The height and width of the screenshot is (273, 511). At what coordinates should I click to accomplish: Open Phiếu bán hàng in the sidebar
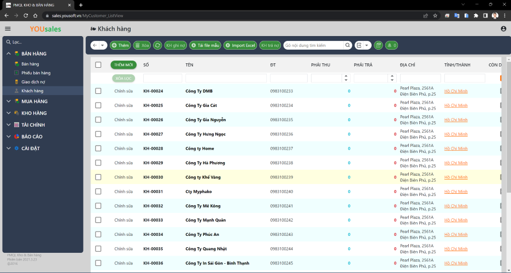36,73
